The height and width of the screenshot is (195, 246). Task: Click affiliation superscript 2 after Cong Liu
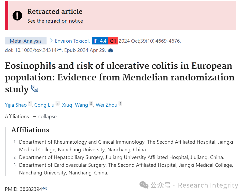pos(58,104)
